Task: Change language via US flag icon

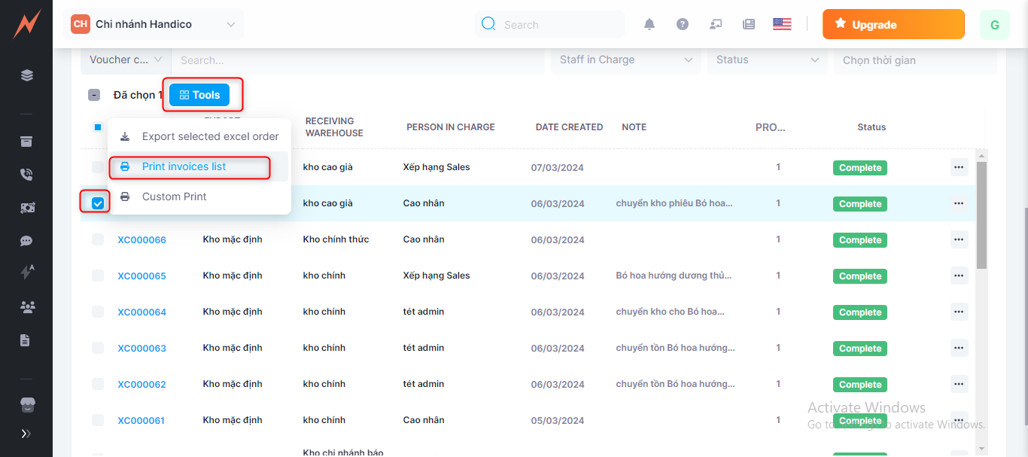Action: pos(782,24)
